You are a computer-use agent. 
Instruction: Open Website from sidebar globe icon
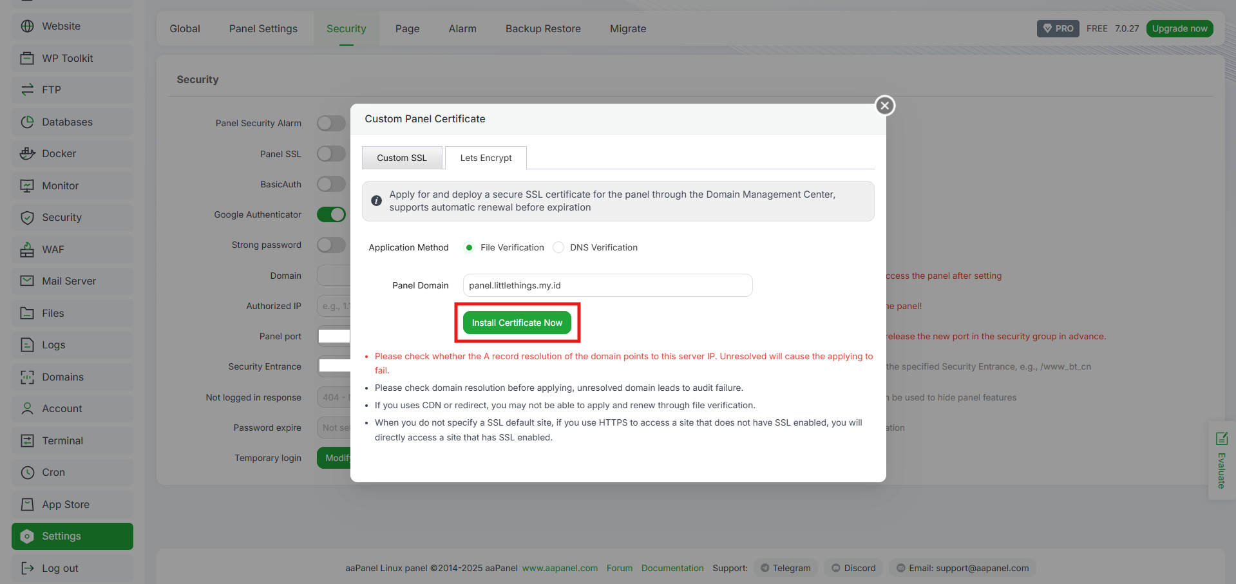click(x=27, y=26)
